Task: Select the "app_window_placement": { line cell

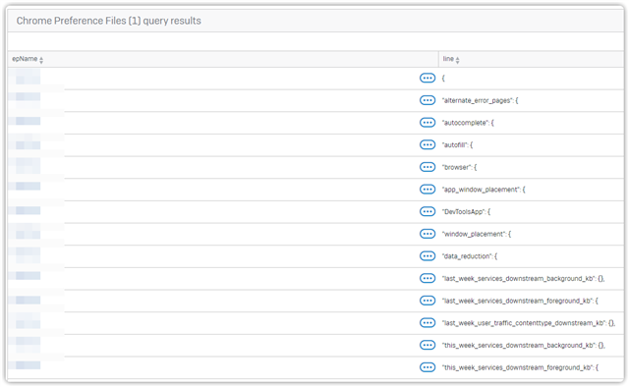Action: pyautogui.click(x=484, y=190)
